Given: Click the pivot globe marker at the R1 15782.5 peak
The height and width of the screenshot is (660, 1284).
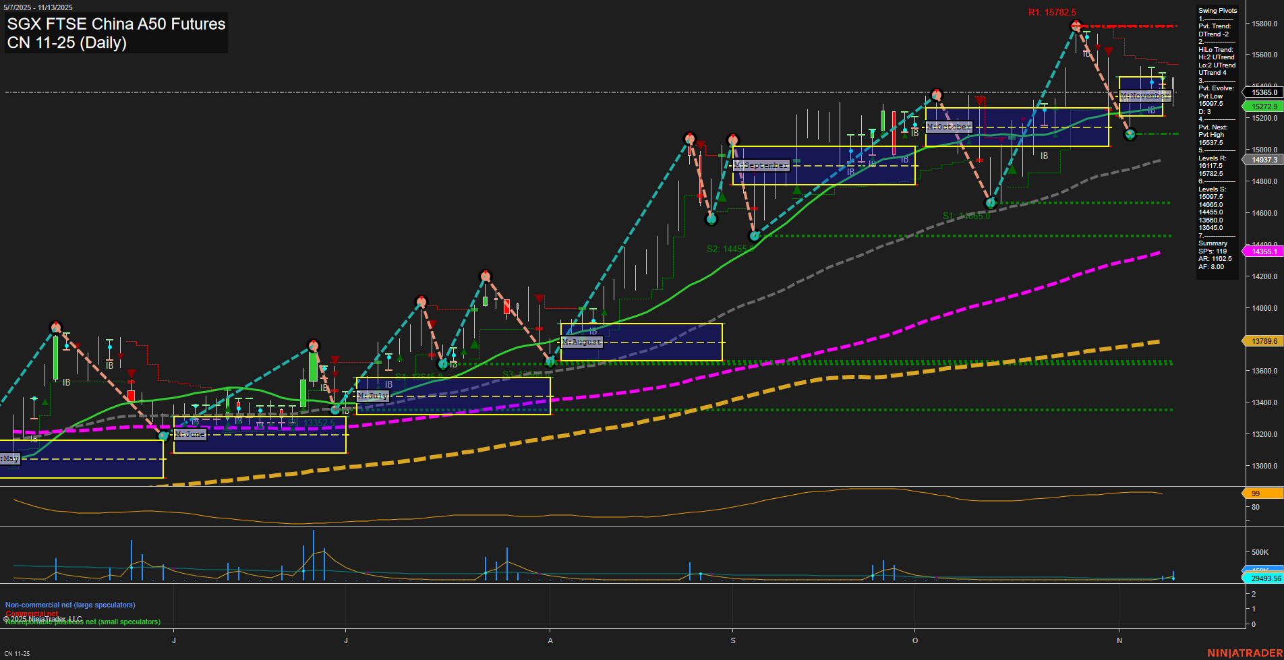Looking at the screenshot, I should pos(1076,26).
